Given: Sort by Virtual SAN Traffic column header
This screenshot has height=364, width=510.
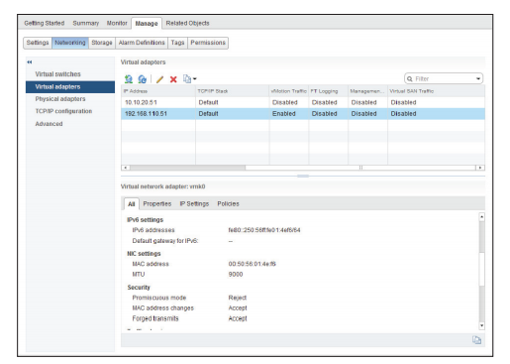Looking at the screenshot, I should [436, 91].
